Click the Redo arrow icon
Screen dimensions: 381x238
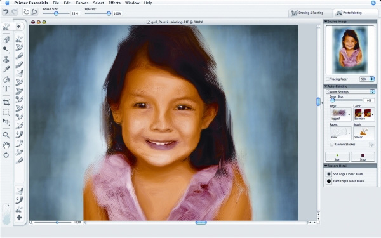(14, 11)
